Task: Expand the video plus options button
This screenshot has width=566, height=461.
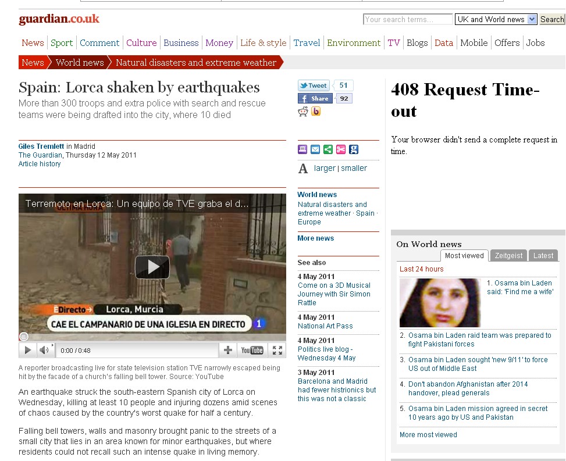Action: point(227,350)
